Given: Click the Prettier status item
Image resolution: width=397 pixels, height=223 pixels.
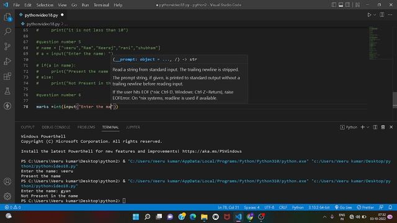Looking at the screenshot, I should [x=365, y=208].
